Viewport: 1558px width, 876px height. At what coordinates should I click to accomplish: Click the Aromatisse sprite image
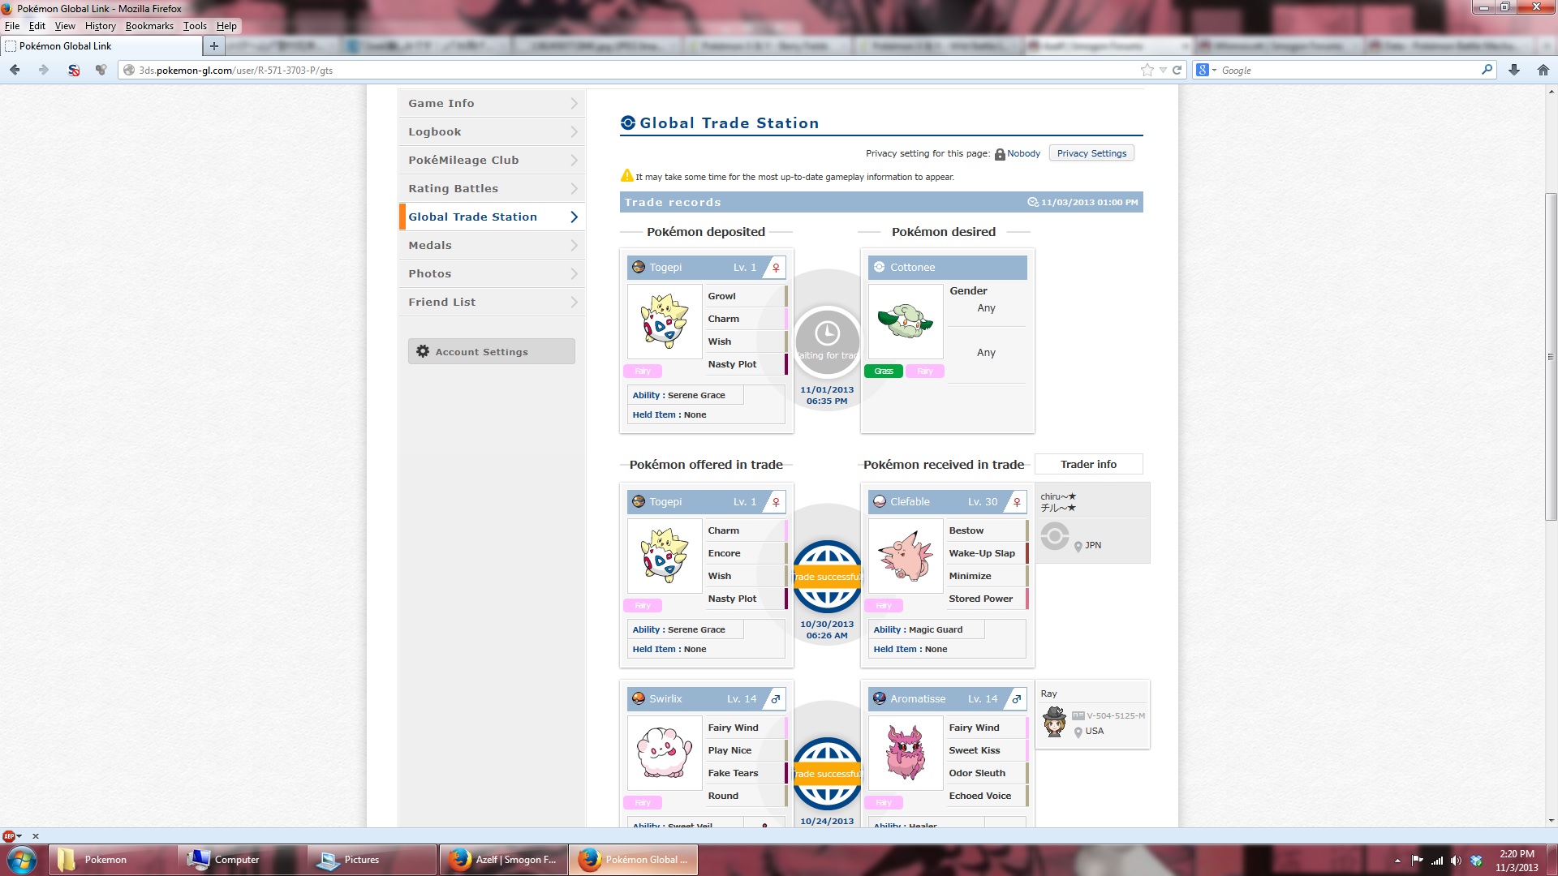(906, 753)
